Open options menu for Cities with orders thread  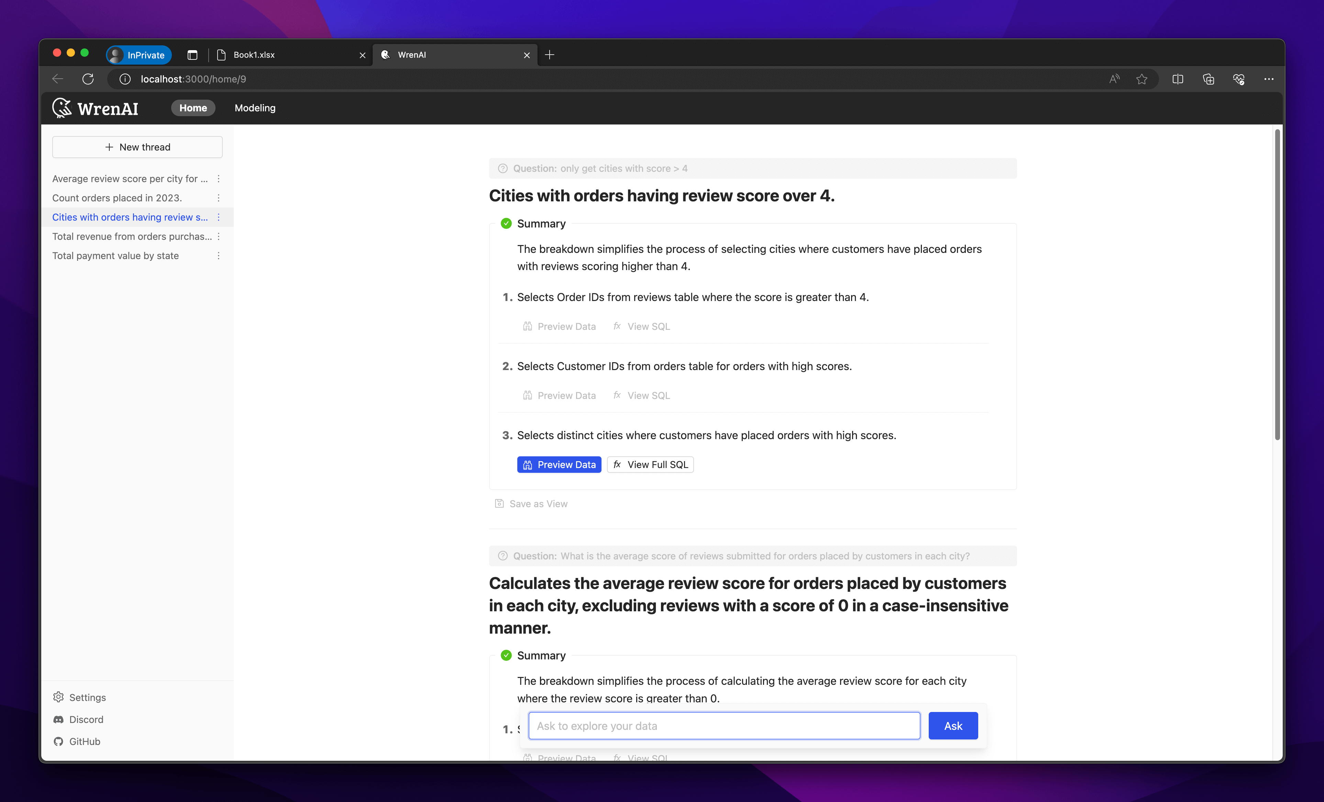219,218
